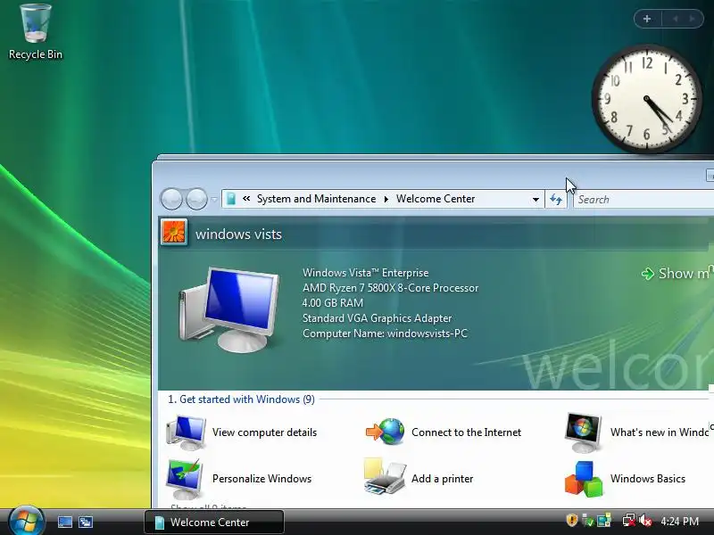Open the address bar history dropdown
The width and height of the screenshot is (714, 535).
535,199
